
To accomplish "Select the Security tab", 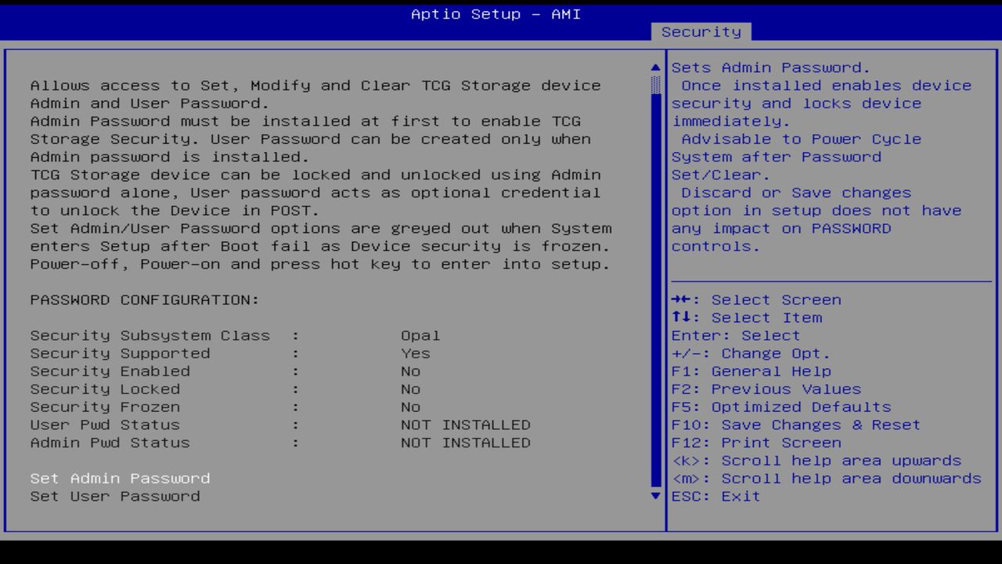I will [x=701, y=31].
